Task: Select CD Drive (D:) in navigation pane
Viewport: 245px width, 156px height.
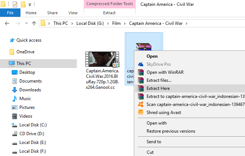Action: click(x=32, y=134)
